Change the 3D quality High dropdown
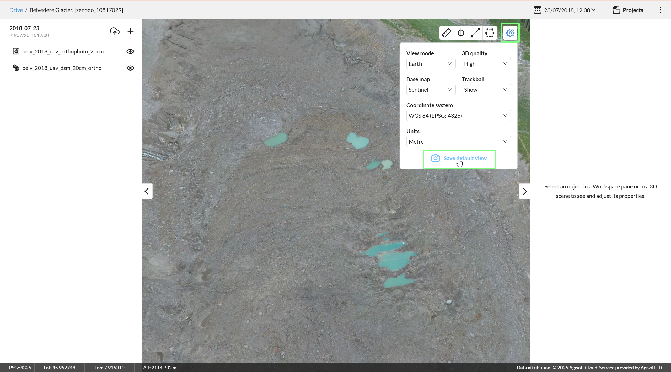The image size is (671, 372). click(486, 64)
